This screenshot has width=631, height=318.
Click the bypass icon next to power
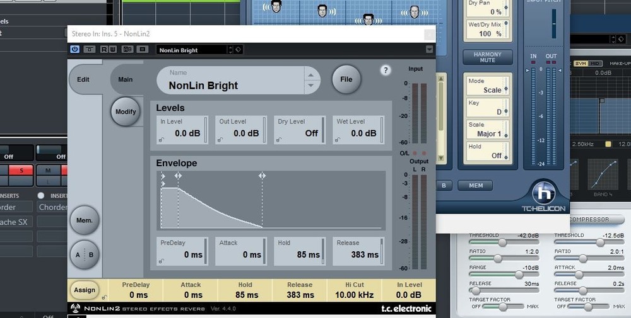click(90, 50)
